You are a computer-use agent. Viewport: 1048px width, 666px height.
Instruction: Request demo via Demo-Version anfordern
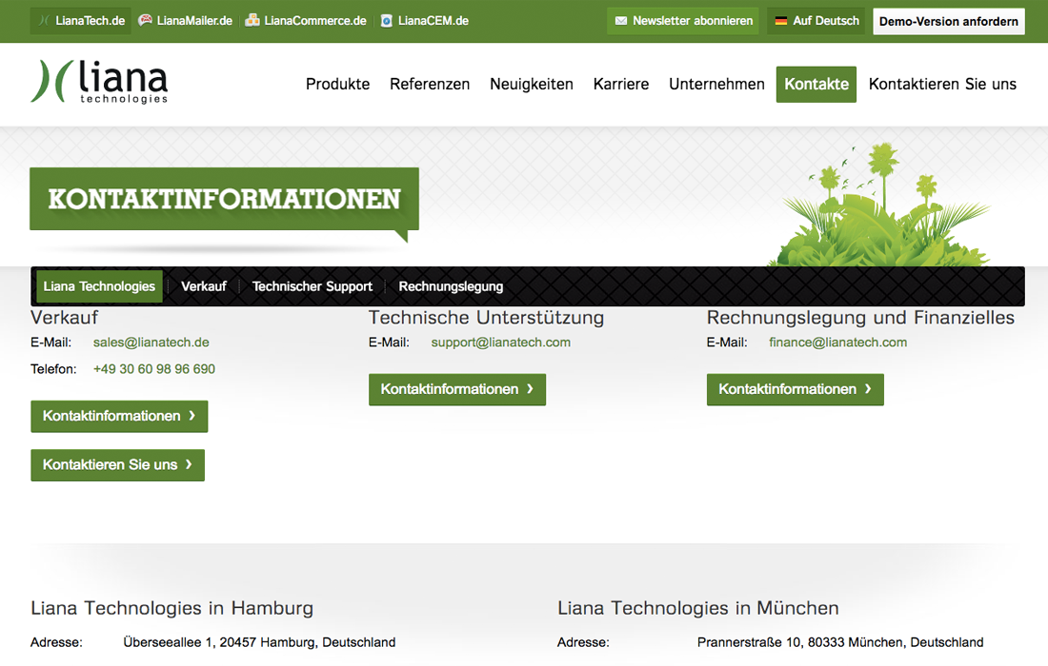pyautogui.click(x=948, y=21)
